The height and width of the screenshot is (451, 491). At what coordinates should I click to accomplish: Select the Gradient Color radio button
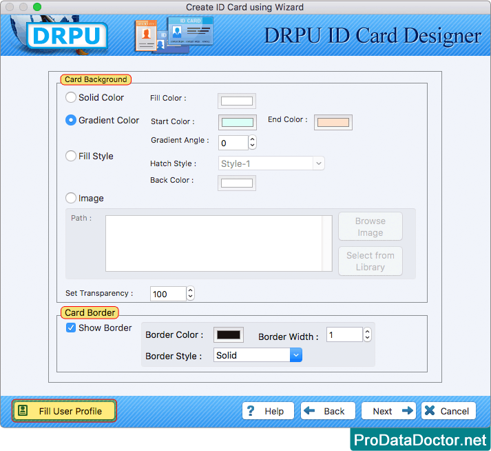click(x=71, y=120)
